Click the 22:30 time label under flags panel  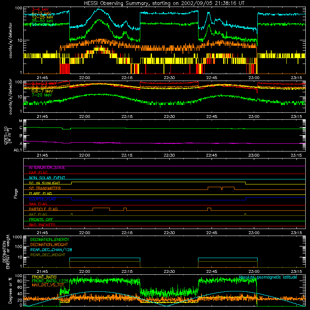pyautogui.click(x=169, y=233)
